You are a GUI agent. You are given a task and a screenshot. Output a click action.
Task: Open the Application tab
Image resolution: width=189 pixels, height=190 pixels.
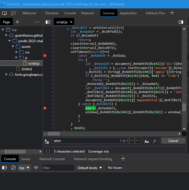128,13
